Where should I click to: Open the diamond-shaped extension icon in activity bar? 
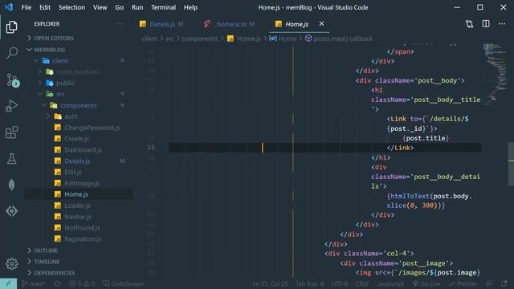pyautogui.click(x=11, y=211)
